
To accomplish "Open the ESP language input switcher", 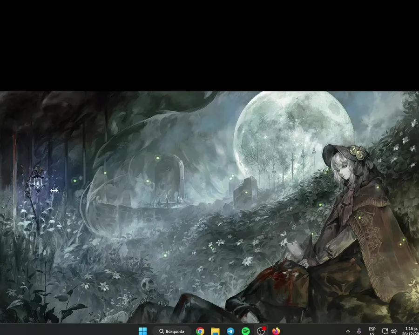I will (372, 331).
